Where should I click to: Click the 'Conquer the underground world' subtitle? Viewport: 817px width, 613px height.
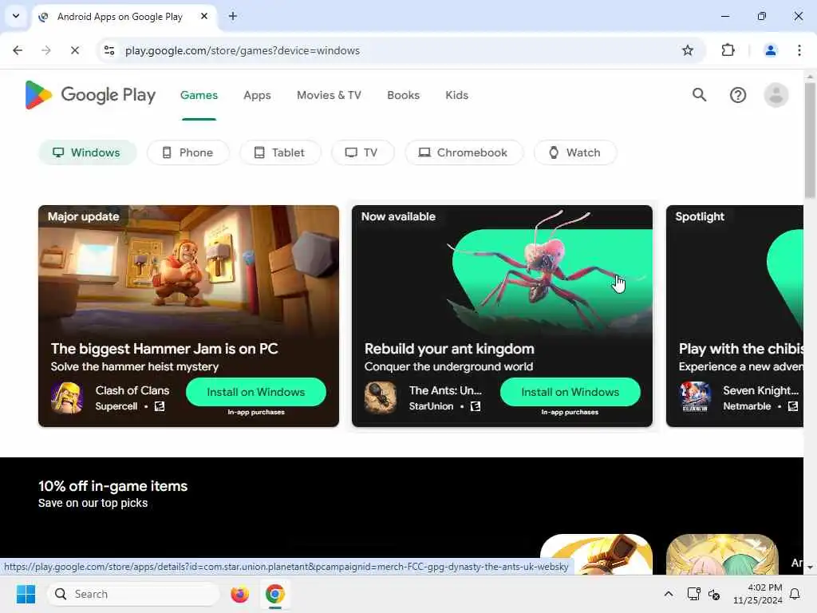[448, 366]
